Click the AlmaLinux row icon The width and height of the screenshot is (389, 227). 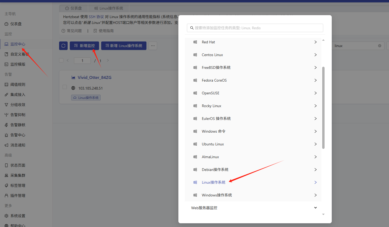[195, 157]
